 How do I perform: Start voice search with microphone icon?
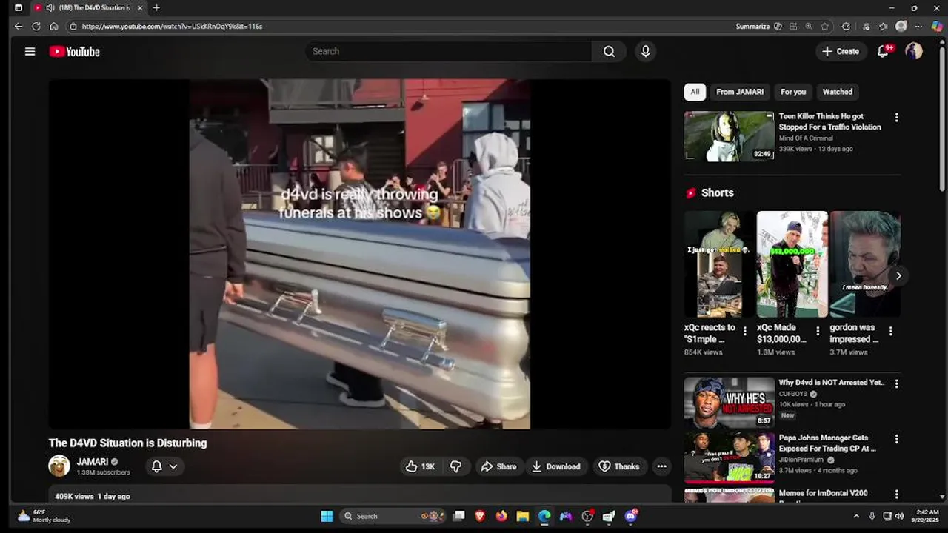[x=646, y=51]
